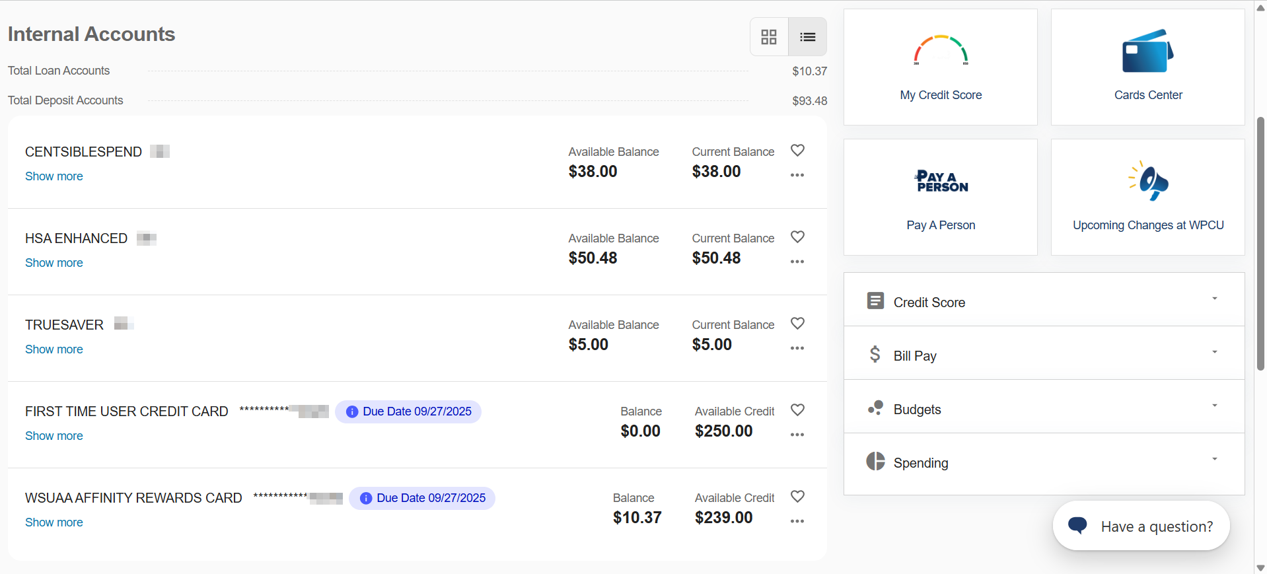
Task: Favorite the CENTSIBLESPEND account heart
Action: [797, 151]
